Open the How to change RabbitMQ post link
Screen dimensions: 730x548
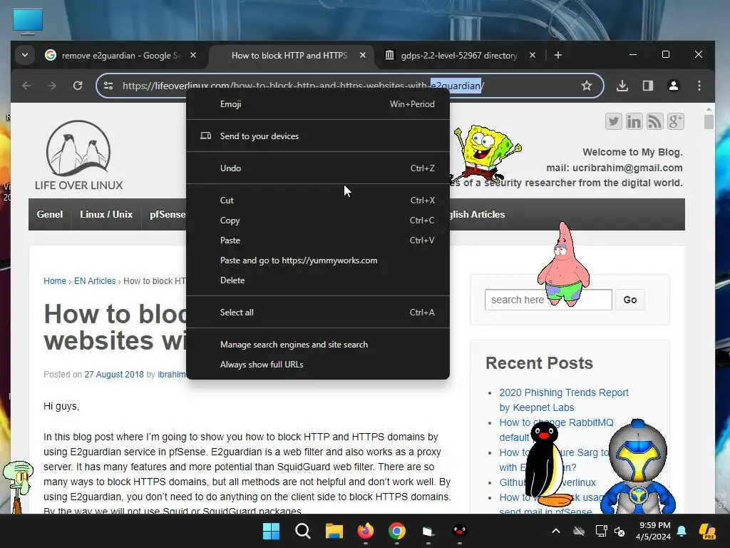click(x=556, y=422)
